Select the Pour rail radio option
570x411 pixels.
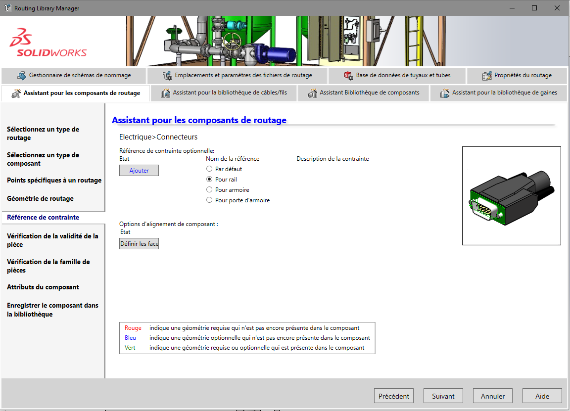point(209,179)
